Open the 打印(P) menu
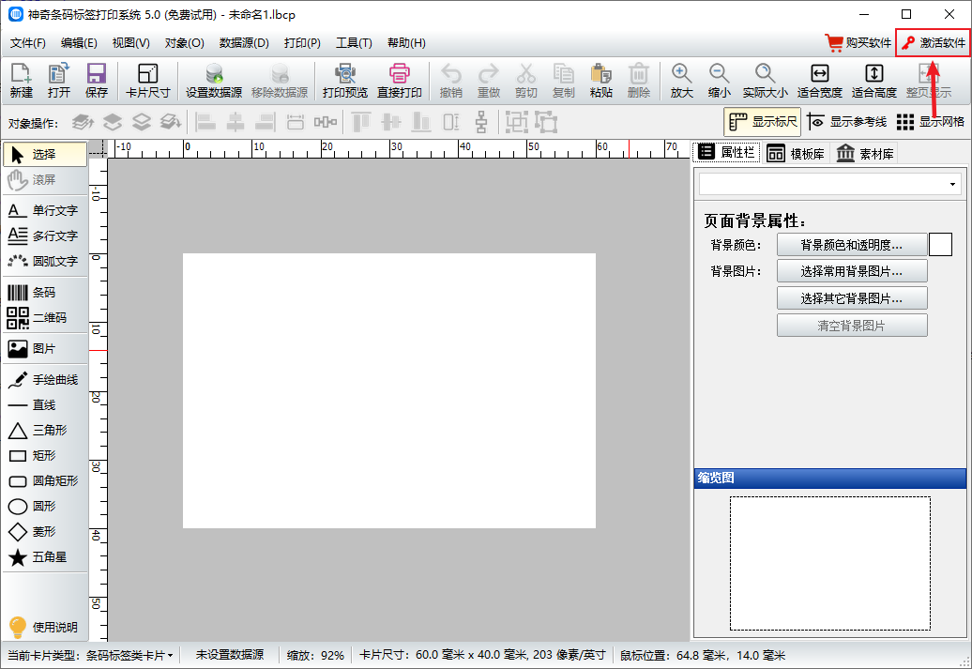This screenshot has height=669, width=972. click(302, 43)
